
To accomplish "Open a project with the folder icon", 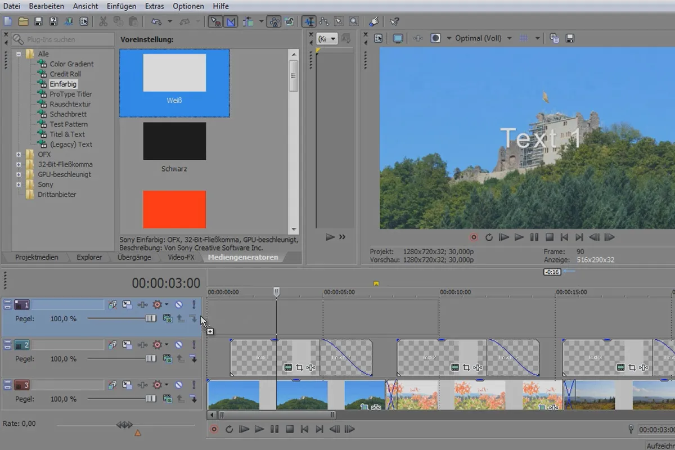I will click(x=23, y=21).
